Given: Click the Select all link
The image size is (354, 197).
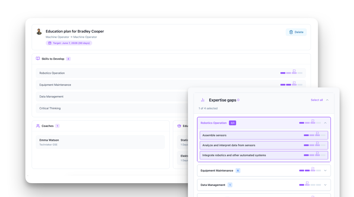Looking at the screenshot, I should (317, 100).
